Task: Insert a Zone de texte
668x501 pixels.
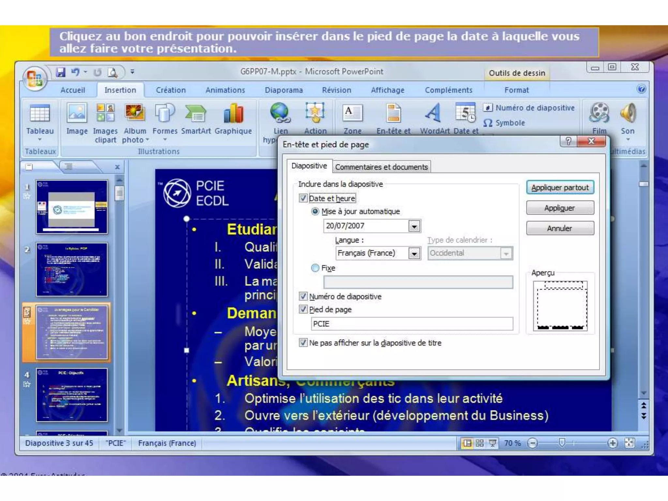Action: point(352,119)
